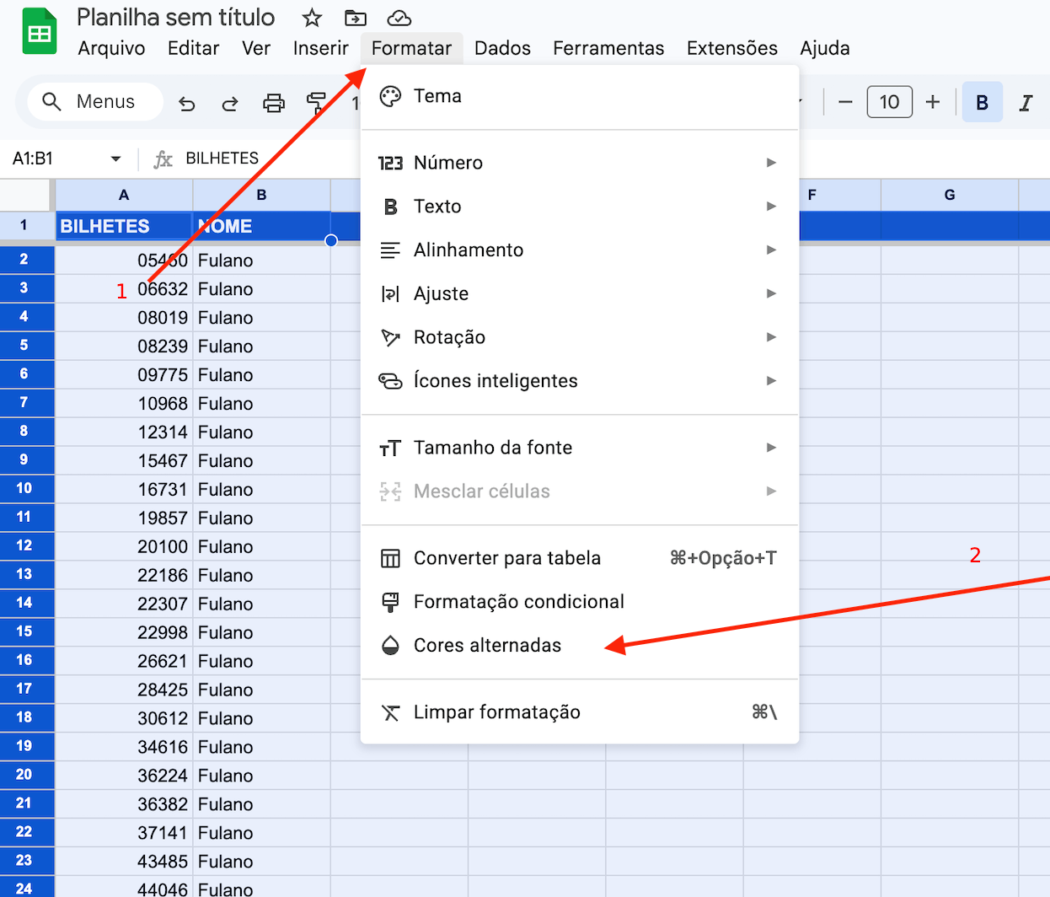Star this spreadsheet with the star icon
Image resolution: width=1050 pixels, height=897 pixels.
312,18
